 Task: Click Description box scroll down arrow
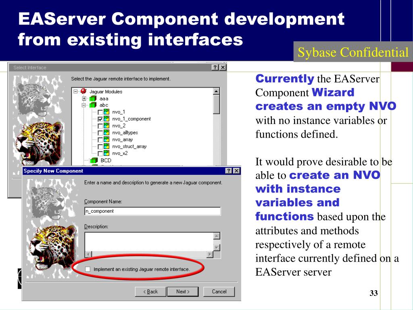click(x=217, y=247)
